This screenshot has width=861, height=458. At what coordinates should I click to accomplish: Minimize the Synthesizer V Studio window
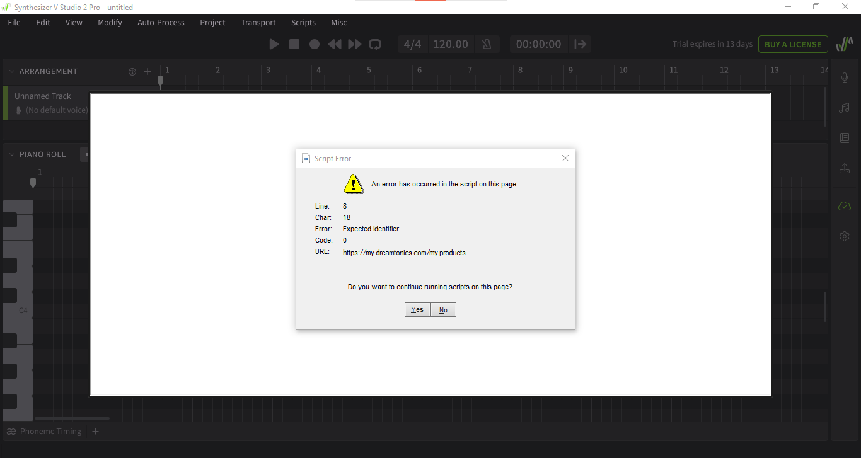(x=788, y=6)
